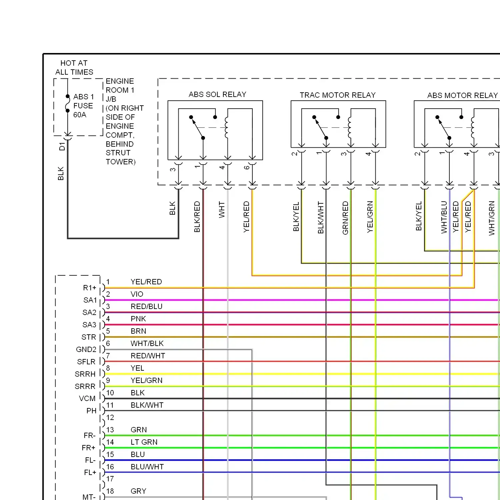Select the FR+ terminal label
This screenshot has width=500, height=500.
pyautogui.click(x=89, y=448)
